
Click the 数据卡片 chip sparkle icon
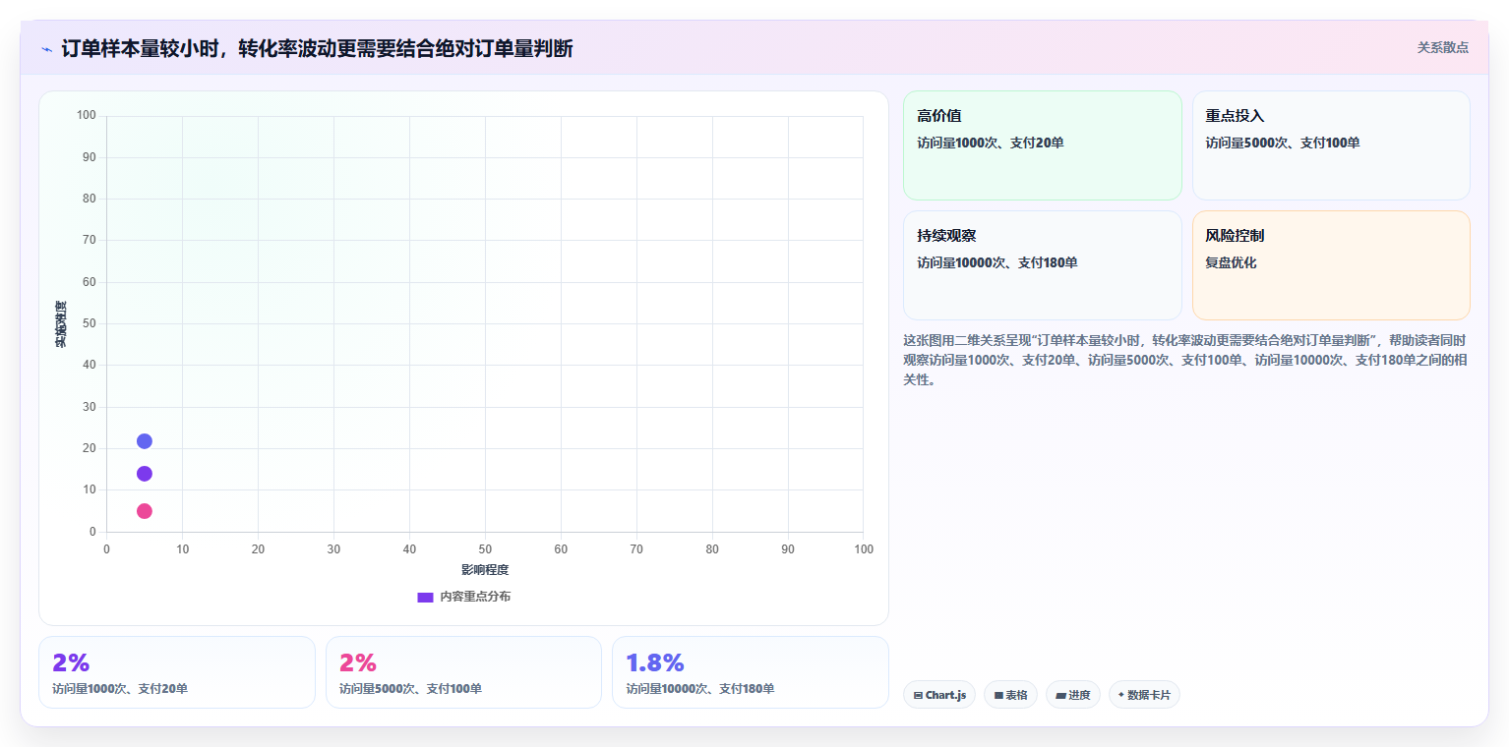[x=1121, y=695]
